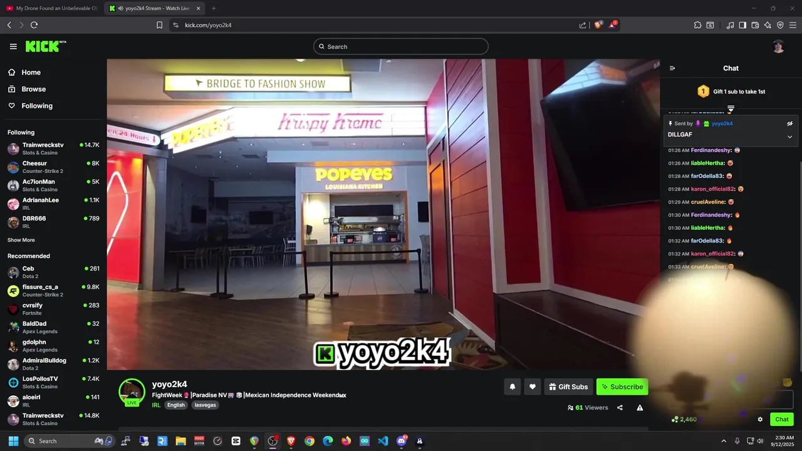Click the green Subscribe button

pos(622,387)
